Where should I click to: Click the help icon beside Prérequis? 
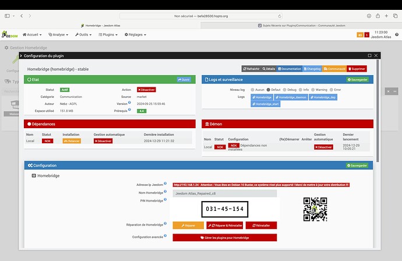click(x=129, y=110)
